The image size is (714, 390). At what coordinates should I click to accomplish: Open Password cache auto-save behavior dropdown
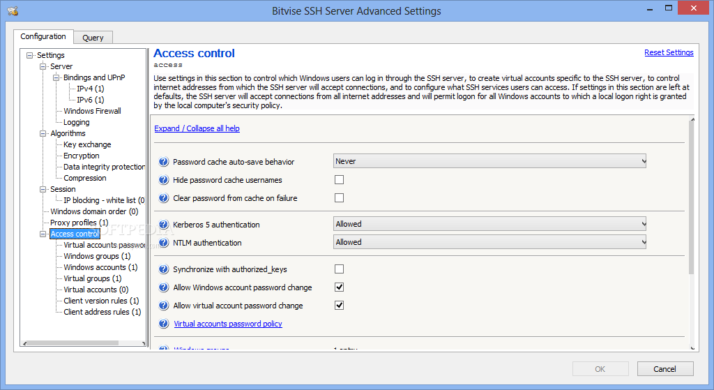click(489, 161)
